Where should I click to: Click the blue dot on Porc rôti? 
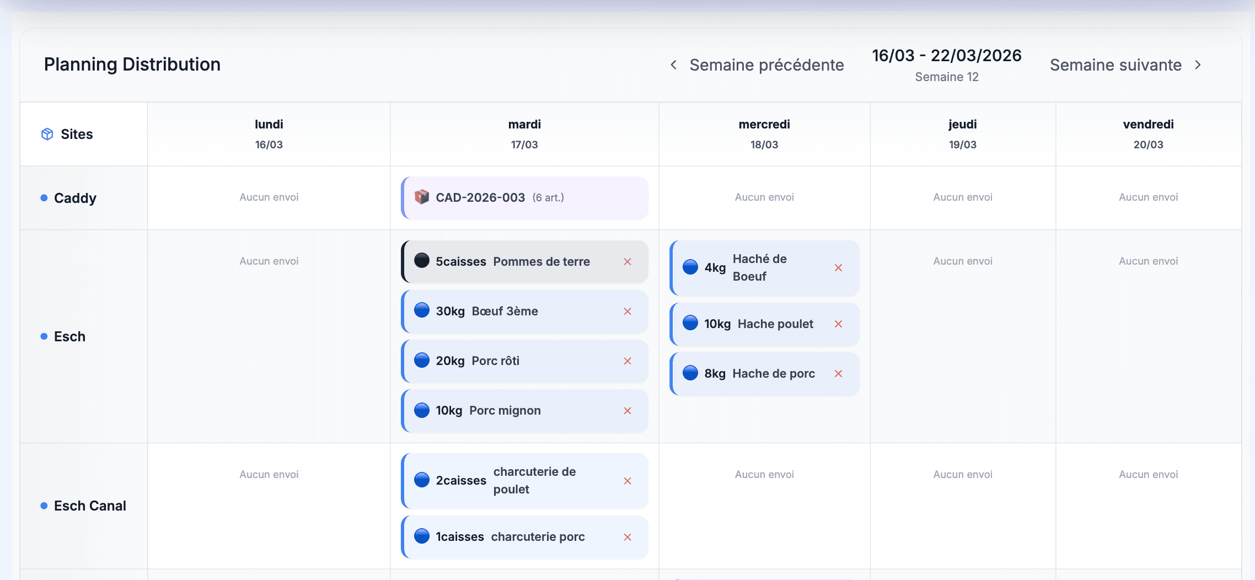pyautogui.click(x=422, y=360)
